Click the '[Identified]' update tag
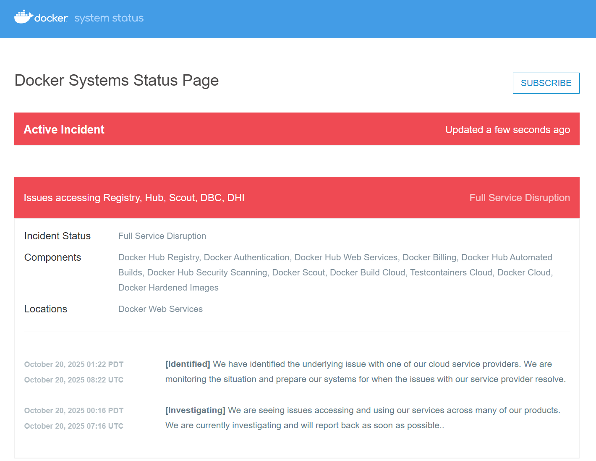The height and width of the screenshot is (461, 596). [188, 364]
